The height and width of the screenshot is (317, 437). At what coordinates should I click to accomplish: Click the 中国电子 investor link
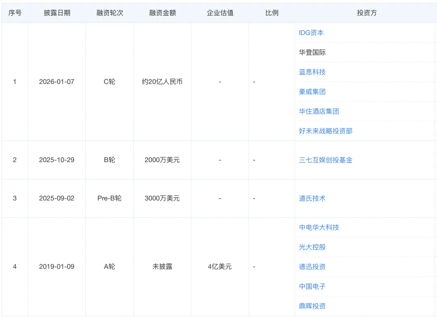(x=312, y=286)
